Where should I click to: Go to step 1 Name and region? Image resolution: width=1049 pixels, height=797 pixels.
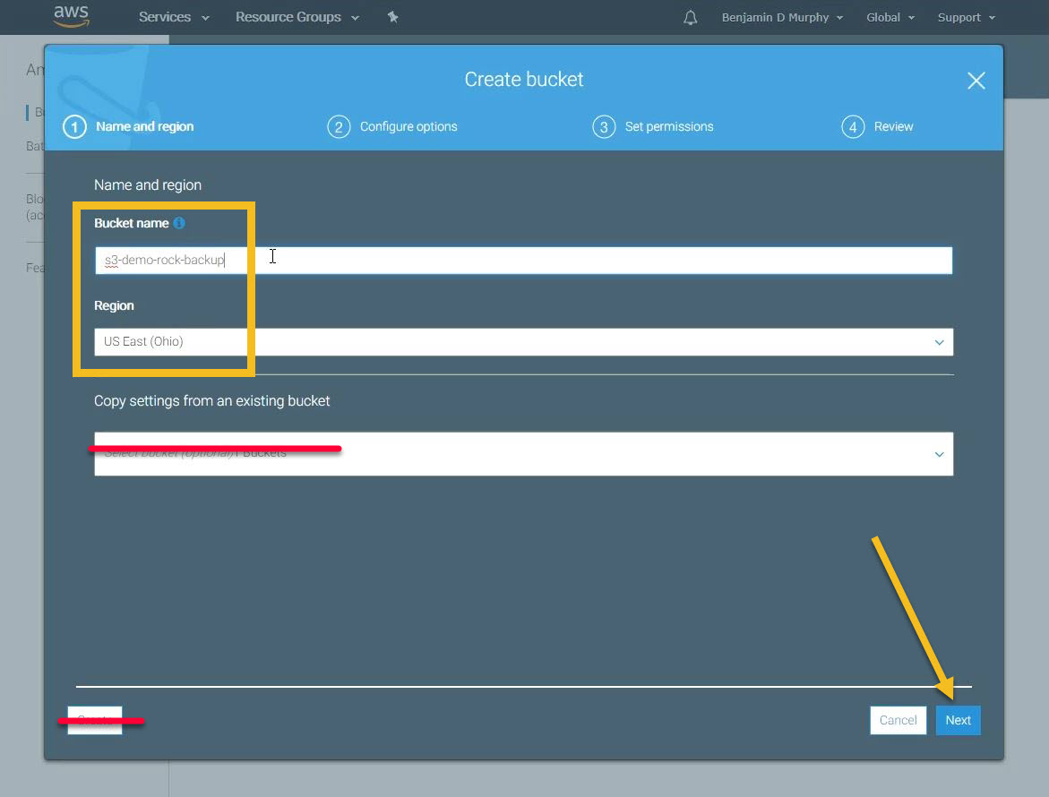[128, 126]
